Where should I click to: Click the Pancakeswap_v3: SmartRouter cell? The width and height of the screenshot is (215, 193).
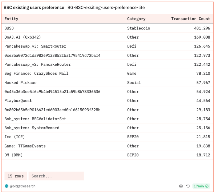[x=35, y=46]
